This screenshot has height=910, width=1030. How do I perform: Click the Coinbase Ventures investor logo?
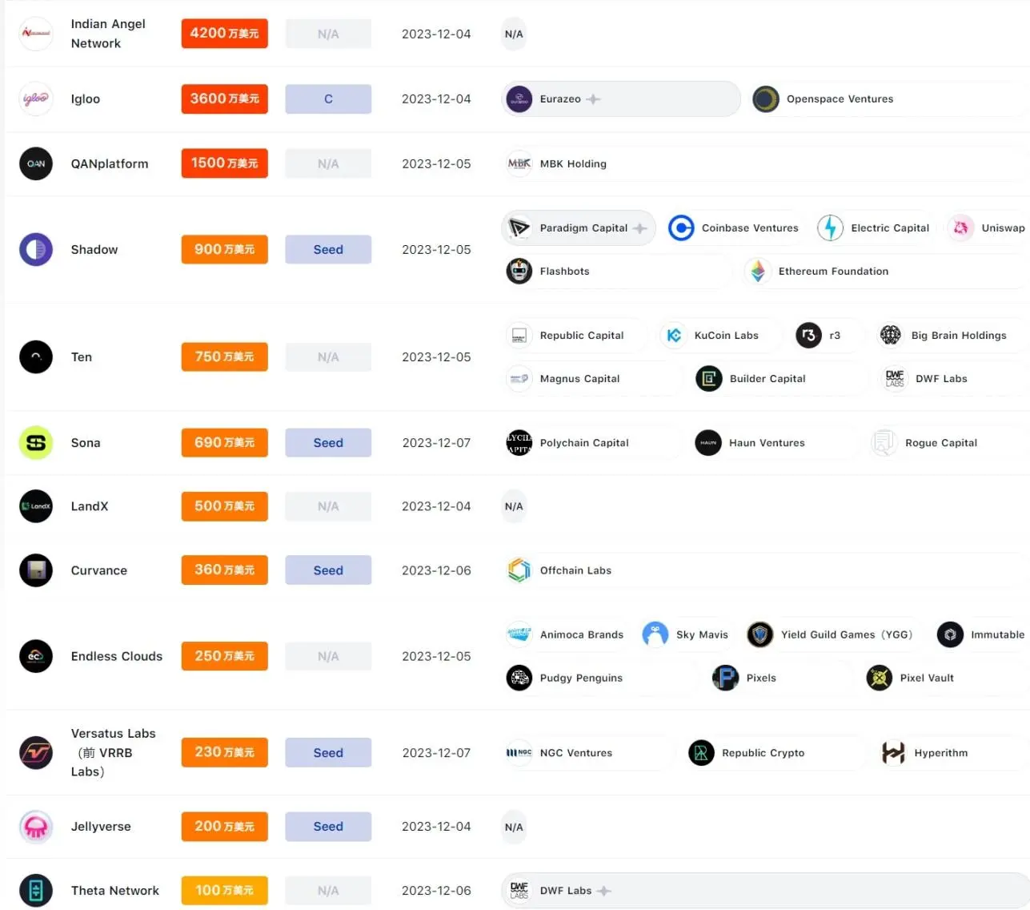681,228
